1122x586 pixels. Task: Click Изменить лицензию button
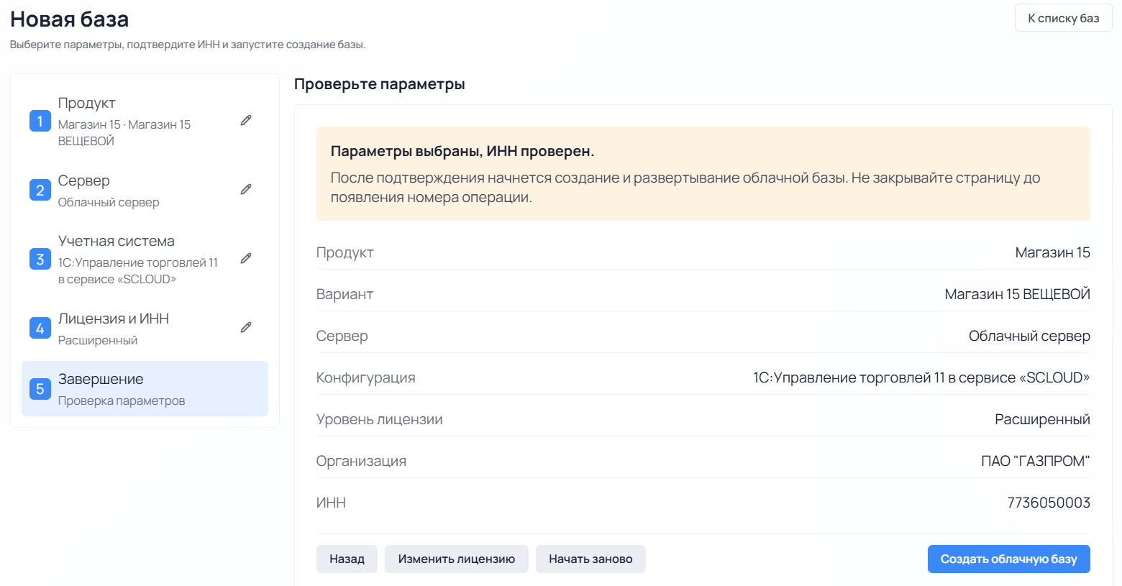[x=457, y=559]
